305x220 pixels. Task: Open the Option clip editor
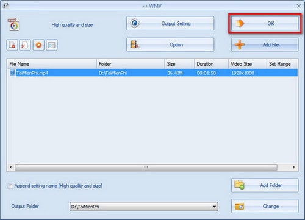pyautogui.click(x=170, y=44)
